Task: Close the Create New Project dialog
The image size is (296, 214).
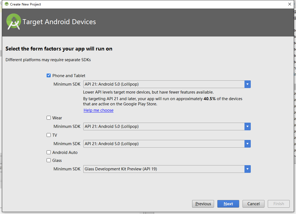Action: pos(290,4)
